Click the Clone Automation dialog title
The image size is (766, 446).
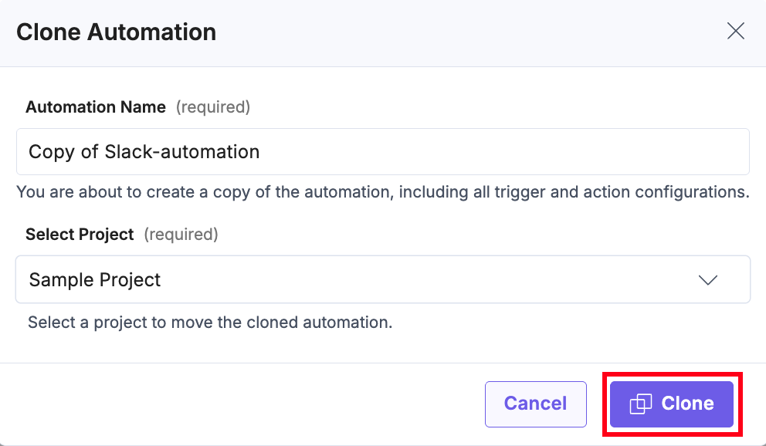coord(116,32)
